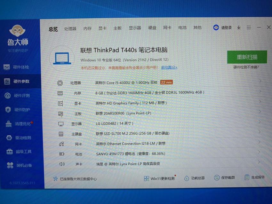Switch to the 硬盘 tab
Screen dimensions: 272x204
152,28
